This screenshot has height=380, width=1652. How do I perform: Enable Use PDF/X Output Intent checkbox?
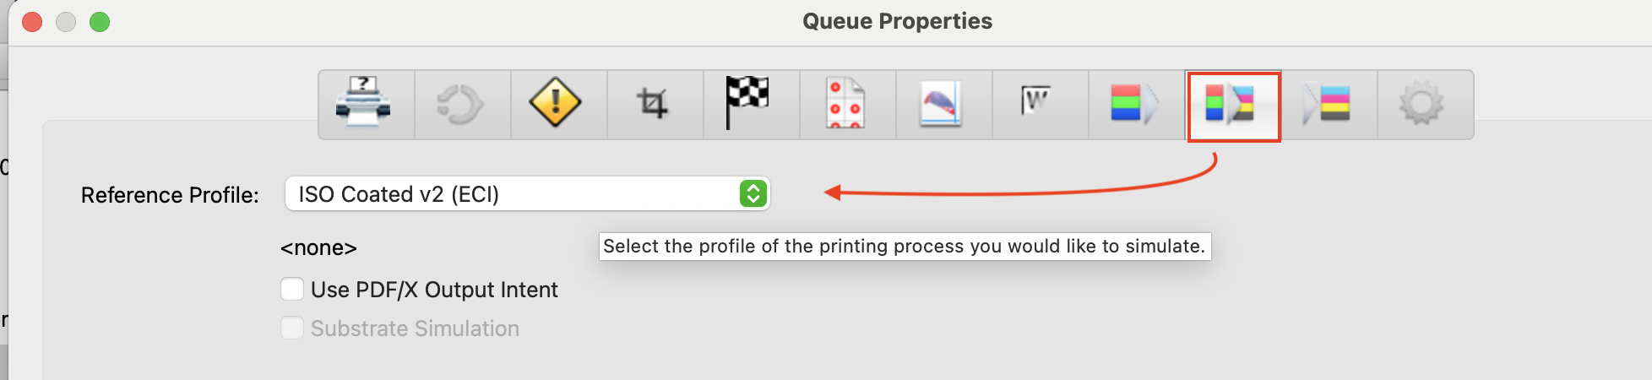point(292,289)
